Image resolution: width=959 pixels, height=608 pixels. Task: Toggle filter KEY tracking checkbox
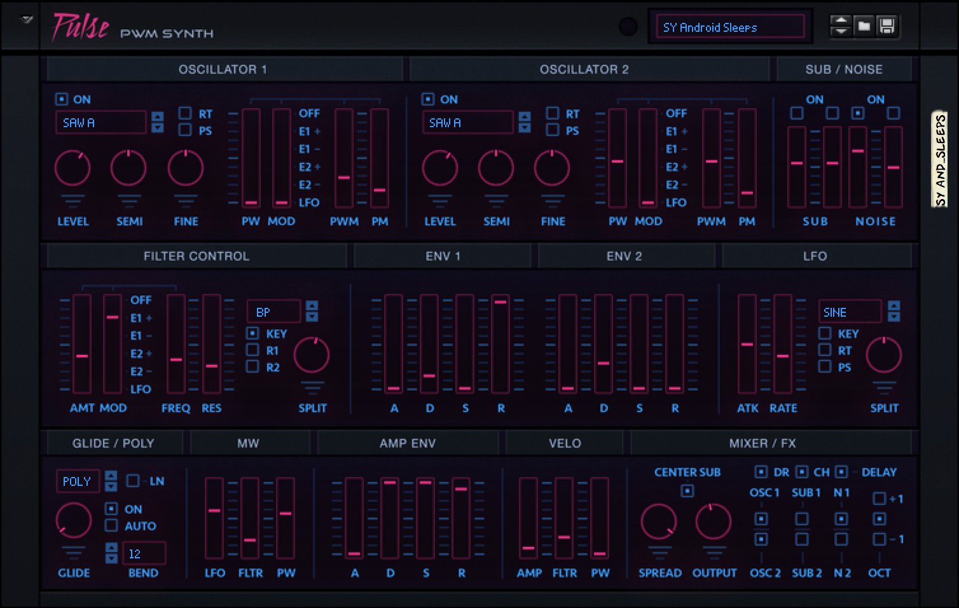(x=252, y=333)
